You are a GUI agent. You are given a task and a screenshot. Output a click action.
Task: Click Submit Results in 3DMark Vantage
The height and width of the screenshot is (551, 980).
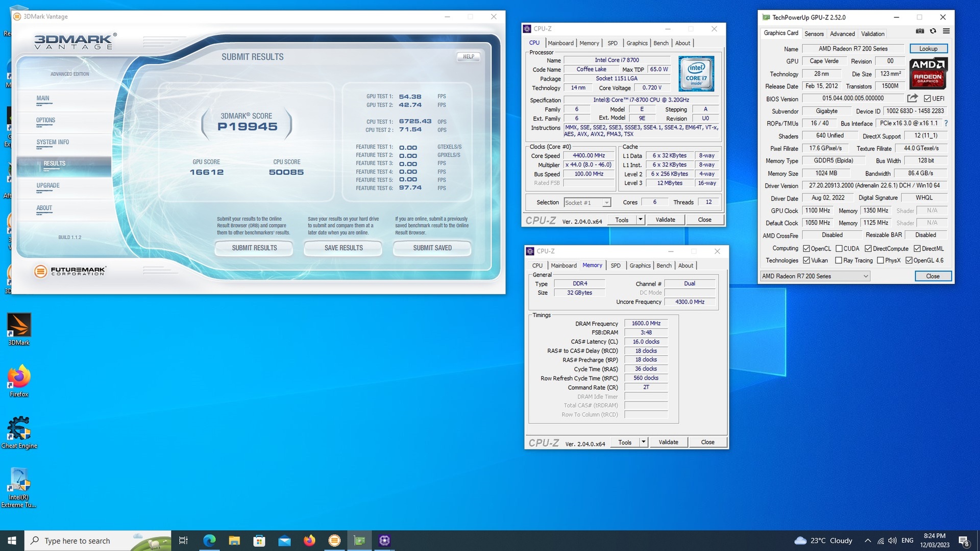254,248
